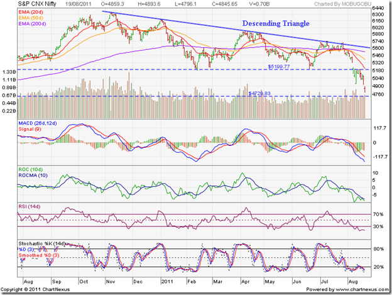392x295 pixels.
Task: Click the MACD (26d,12d) label
Action: coord(38,123)
